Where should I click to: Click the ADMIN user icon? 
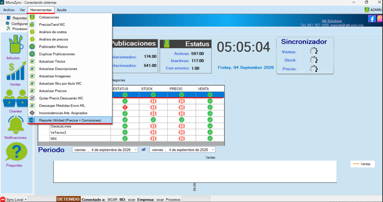(x=367, y=10)
